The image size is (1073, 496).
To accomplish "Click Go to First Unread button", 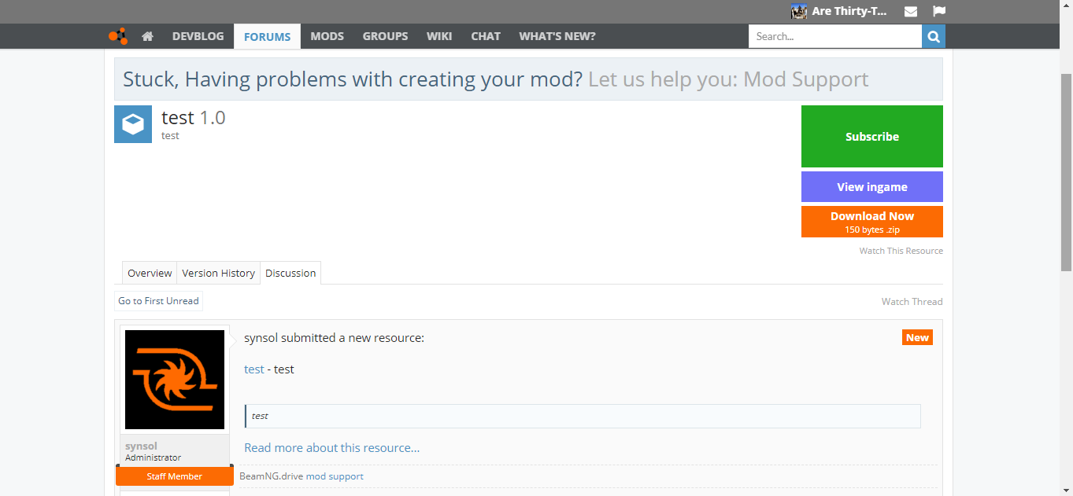I will click(x=158, y=301).
